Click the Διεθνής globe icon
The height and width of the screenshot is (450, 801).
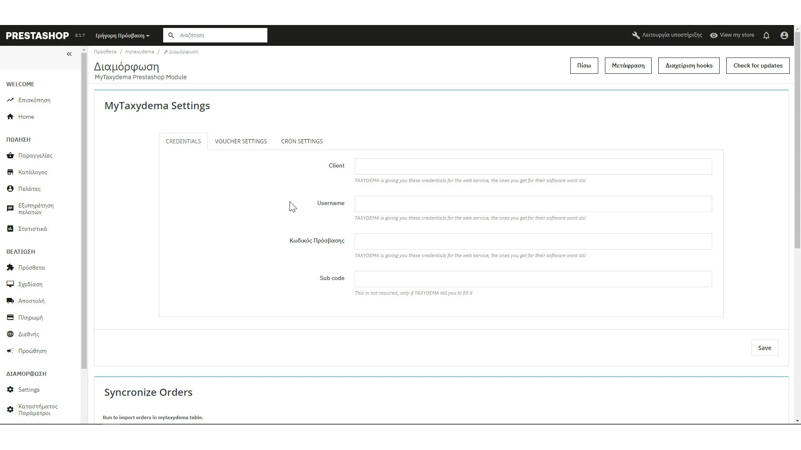pyautogui.click(x=10, y=334)
